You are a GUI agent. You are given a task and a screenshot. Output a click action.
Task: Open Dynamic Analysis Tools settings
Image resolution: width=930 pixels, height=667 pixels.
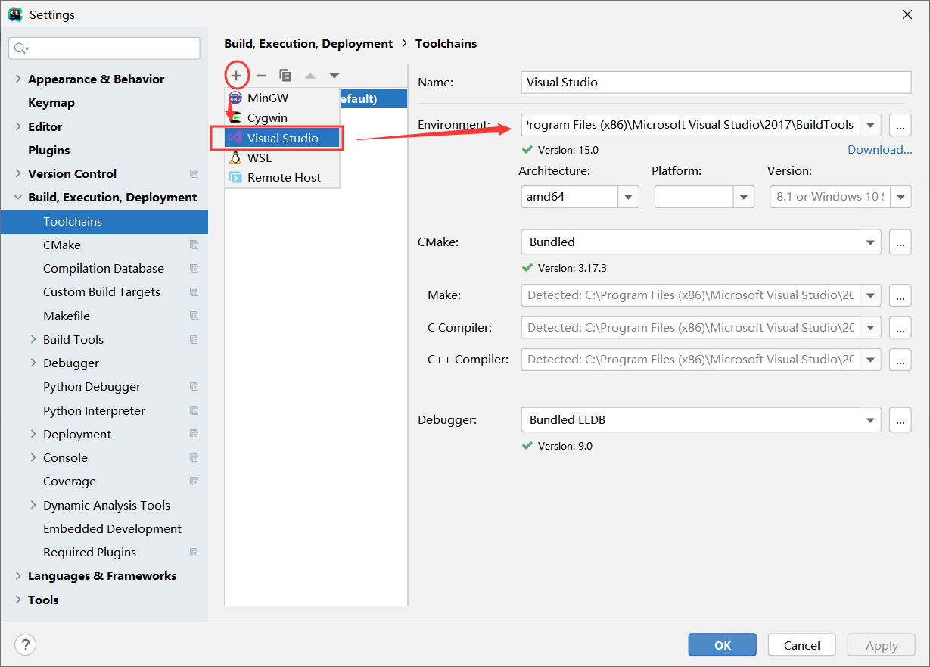pos(107,505)
